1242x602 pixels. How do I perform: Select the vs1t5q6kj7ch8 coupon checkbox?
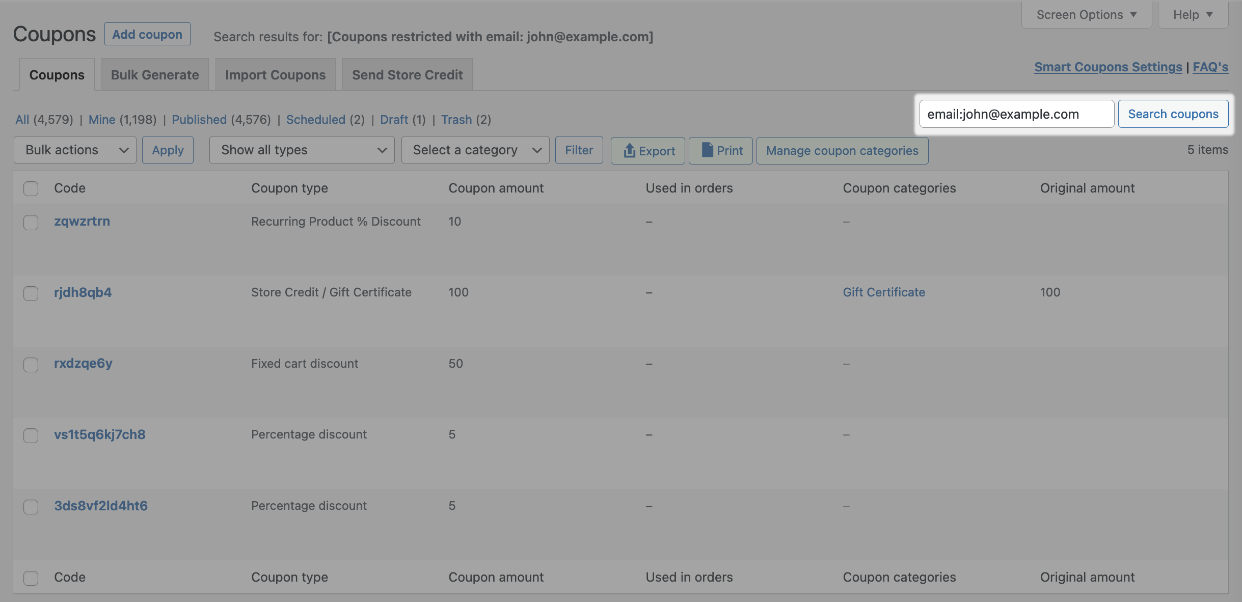[31, 435]
